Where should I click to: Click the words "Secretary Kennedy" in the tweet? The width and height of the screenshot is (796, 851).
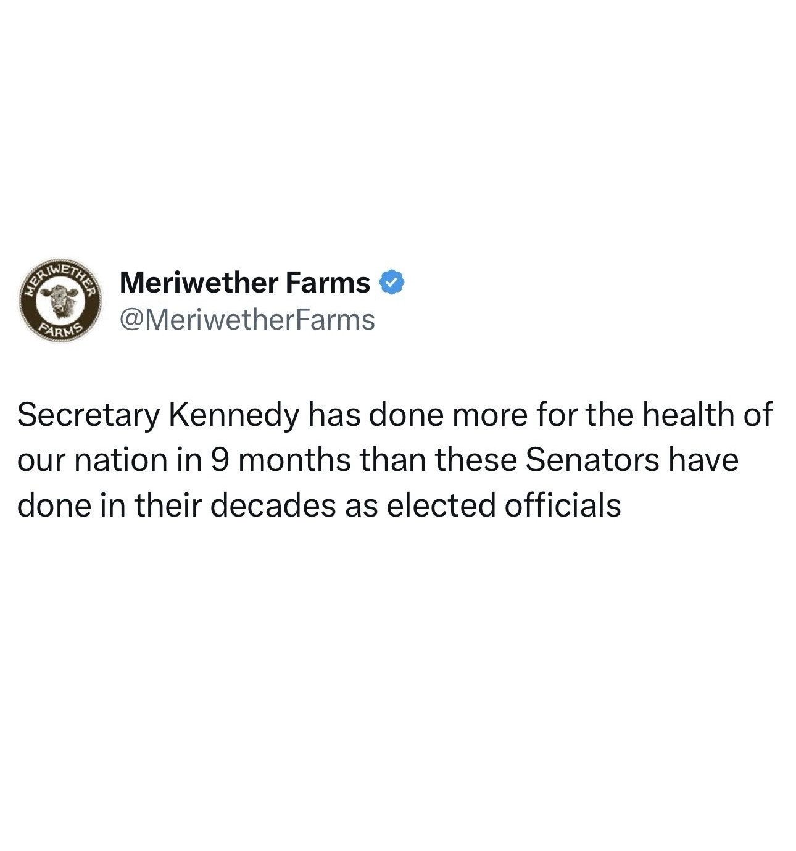(x=157, y=414)
